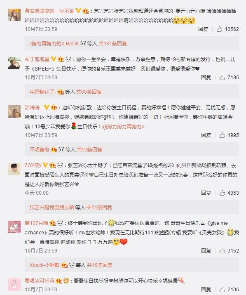The image size is (246, 295).
Task: Expand the 共50条回复 replies thread
Action: click(89, 150)
